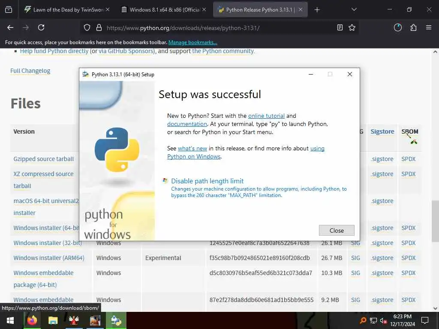Open a new tab with the plus button

click(317, 10)
